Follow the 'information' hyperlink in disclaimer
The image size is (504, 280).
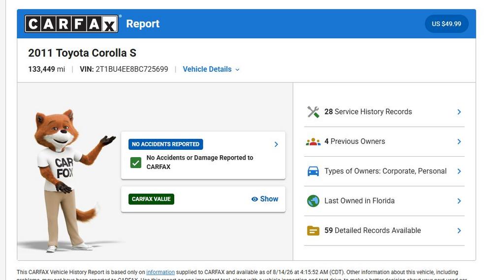[160, 272]
